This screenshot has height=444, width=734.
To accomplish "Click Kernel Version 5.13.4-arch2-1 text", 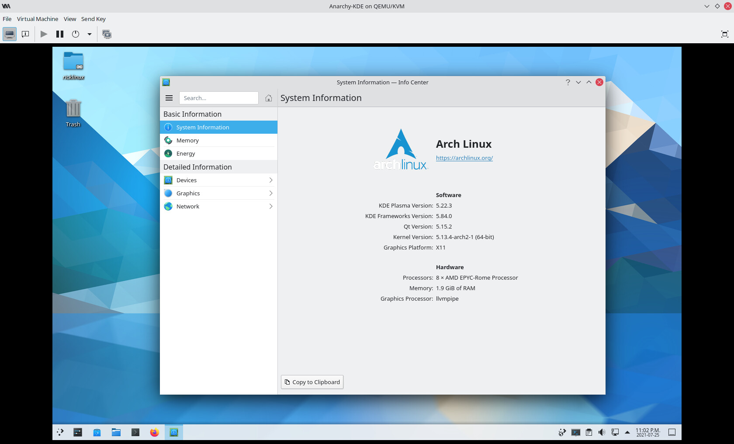I will click(x=465, y=237).
